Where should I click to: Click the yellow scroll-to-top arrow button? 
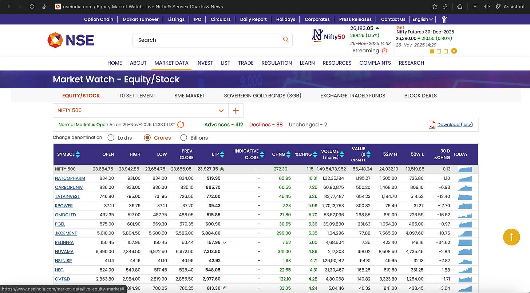pyautogui.click(x=512, y=237)
